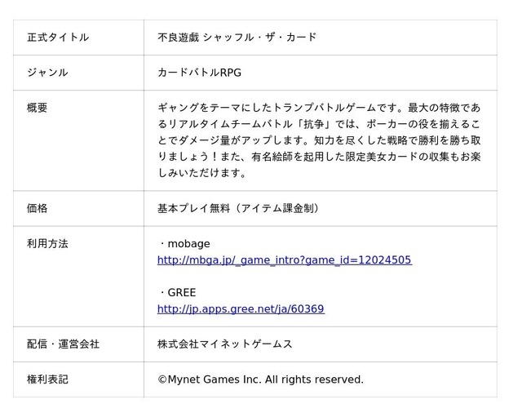The height and width of the screenshot is (417, 522).
Task: Click the 概要 label cell
Action: (78, 140)
